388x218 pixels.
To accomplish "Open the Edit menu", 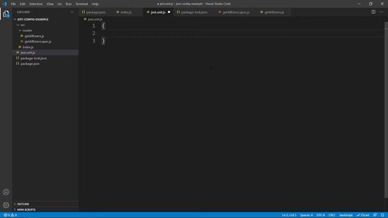I will (22, 4).
